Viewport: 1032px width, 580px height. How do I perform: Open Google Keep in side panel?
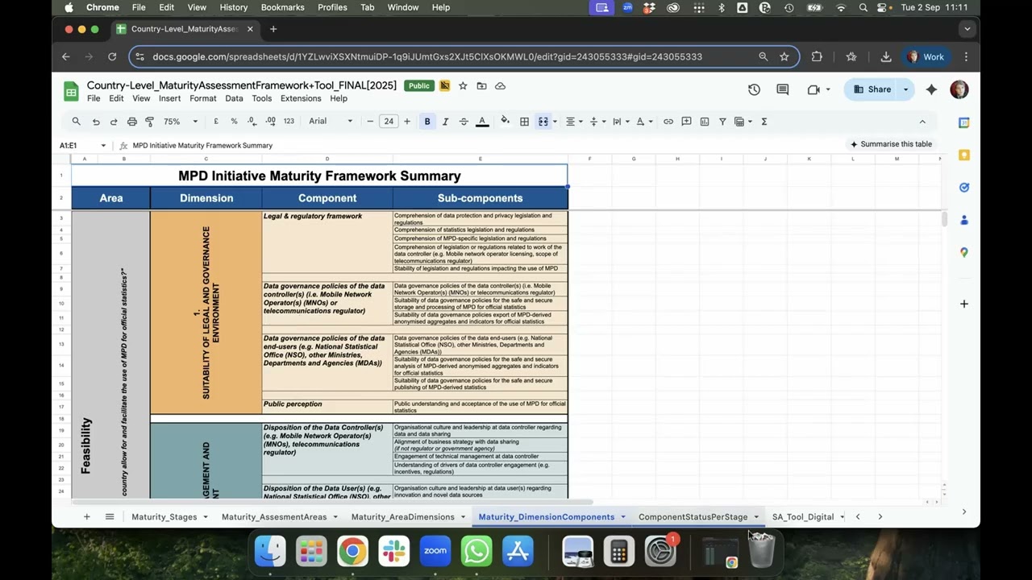[x=963, y=155]
